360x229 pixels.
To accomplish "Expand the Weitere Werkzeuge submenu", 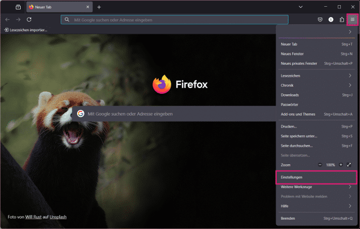I will tap(317, 187).
